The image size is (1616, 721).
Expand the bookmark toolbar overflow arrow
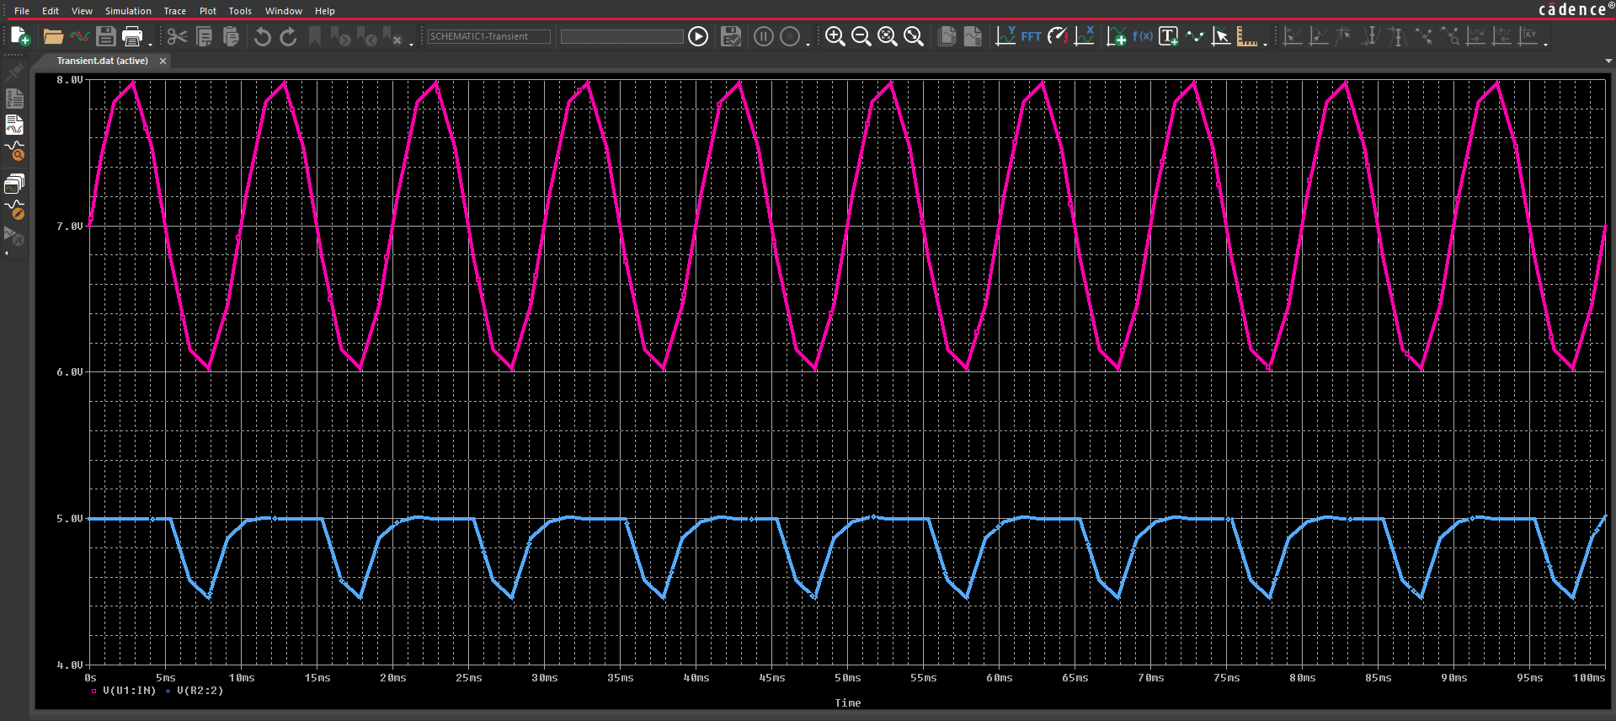(411, 44)
